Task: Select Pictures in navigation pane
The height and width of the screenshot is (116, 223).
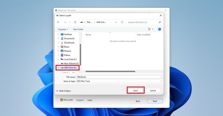Action: 68,51
